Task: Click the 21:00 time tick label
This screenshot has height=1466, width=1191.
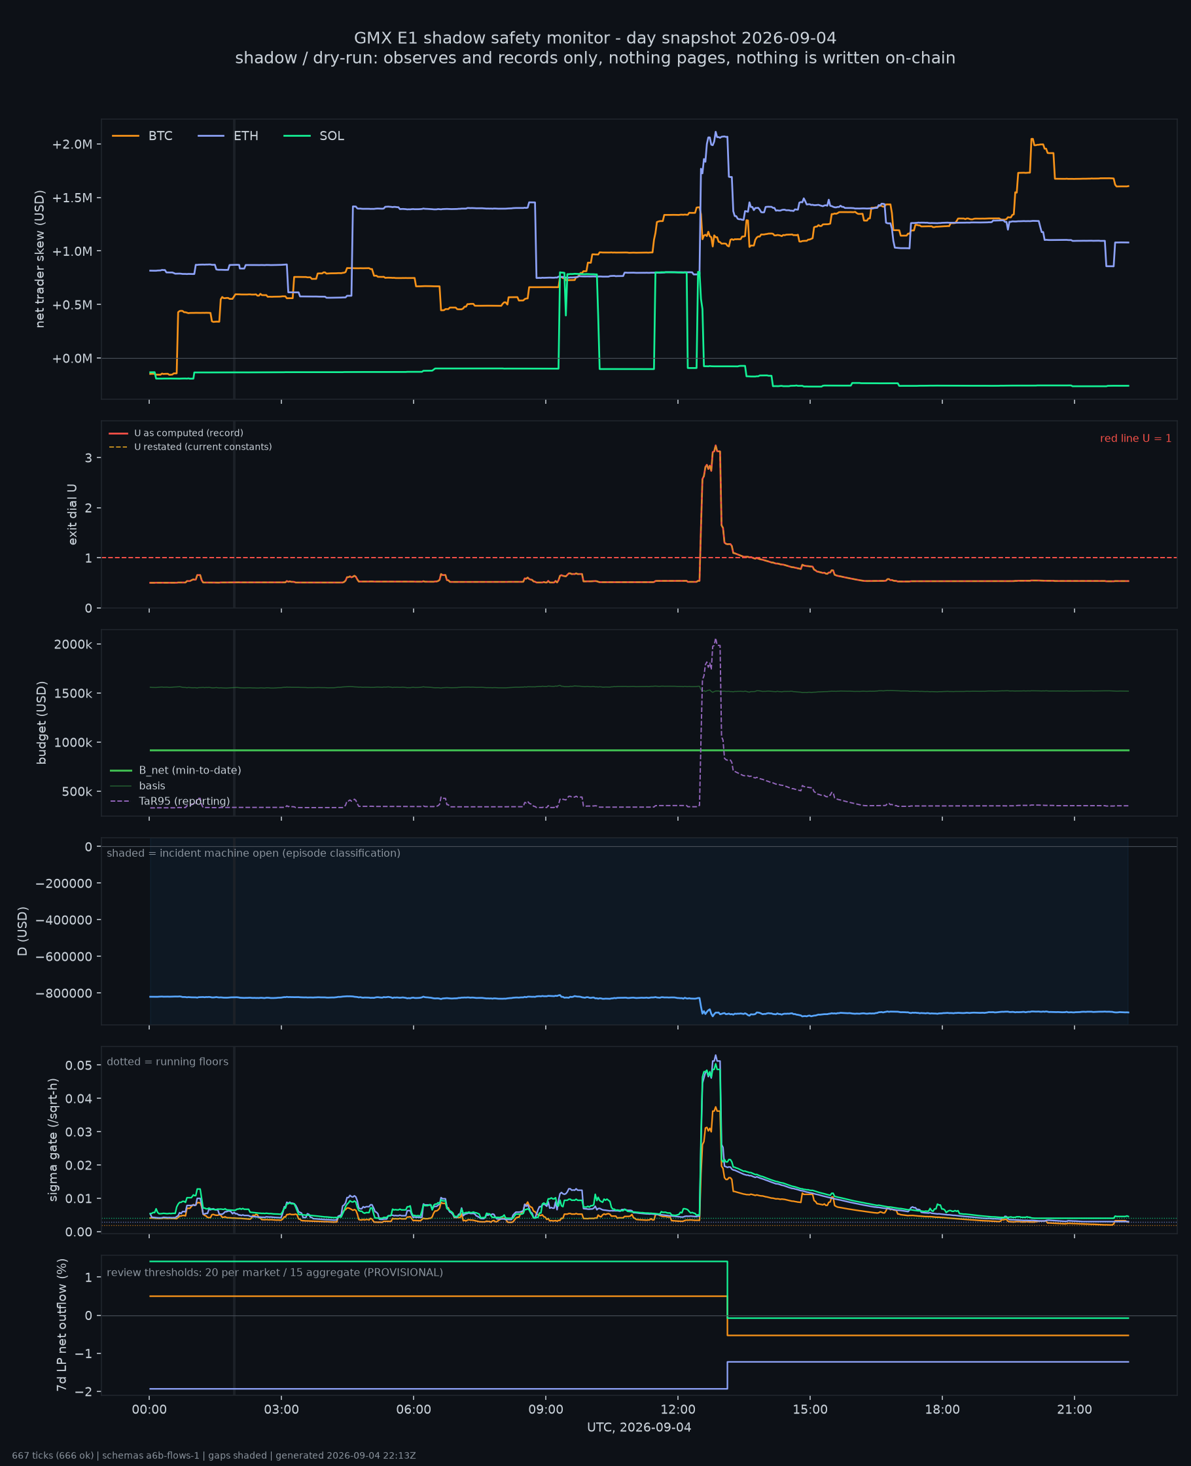Action: (1075, 1410)
